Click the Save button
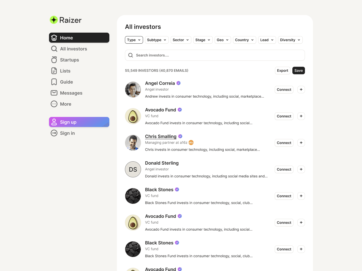The width and height of the screenshot is (362, 271). pyautogui.click(x=299, y=71)
